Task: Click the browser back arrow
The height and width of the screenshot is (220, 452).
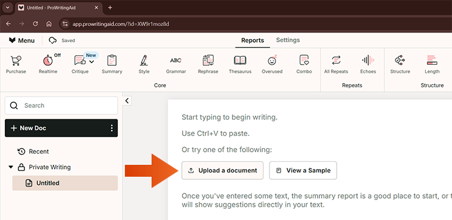Action: [8, 24]
